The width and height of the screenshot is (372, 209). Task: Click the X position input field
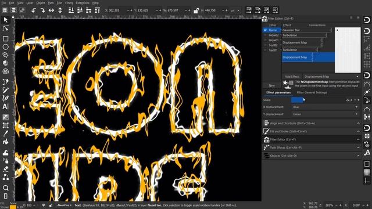116,10
